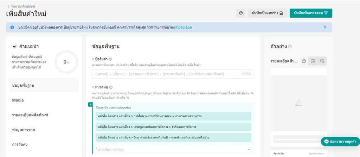The image size is (360, 157).
Task: Open the โปรดเลือกหมวดหมู่ category dropdown
Action: tap(173, 149)
